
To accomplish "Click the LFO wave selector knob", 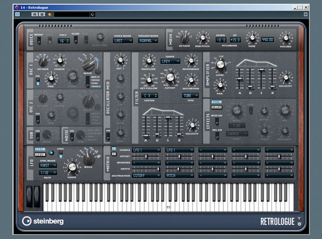I will coord(89,157).
